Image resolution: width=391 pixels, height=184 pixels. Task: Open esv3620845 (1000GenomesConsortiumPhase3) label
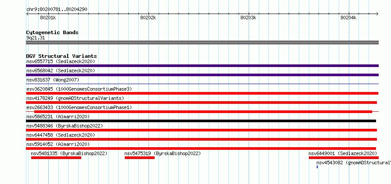tap(79, 89)
